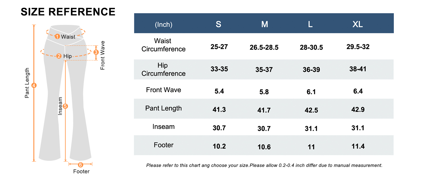Image resolution: width=429 pixels, height=176 pixels.
Task: Select the M size column header
Action: click(264, 24)
